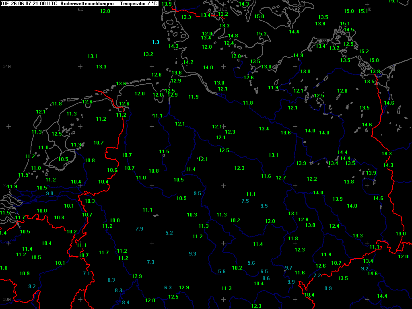Select the 7.2 temperature reading
The image size is (412, 309).
pyautogui.click(x=317, y=276)
